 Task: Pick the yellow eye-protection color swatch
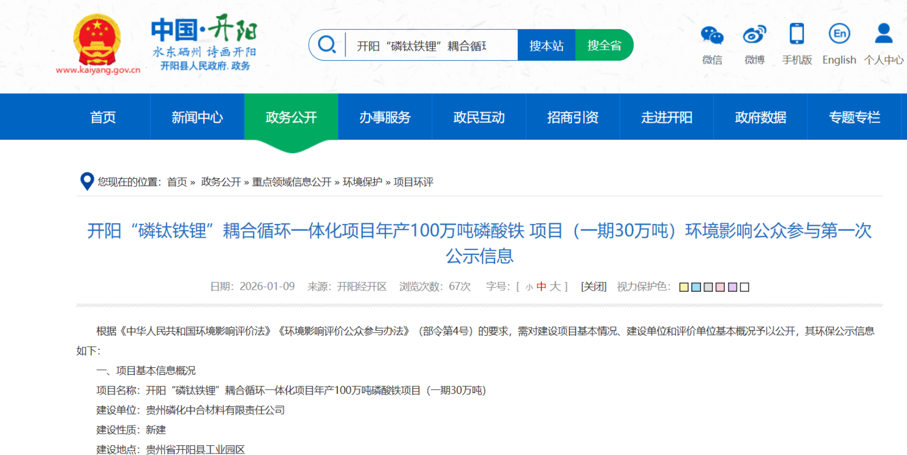(684, 287)
